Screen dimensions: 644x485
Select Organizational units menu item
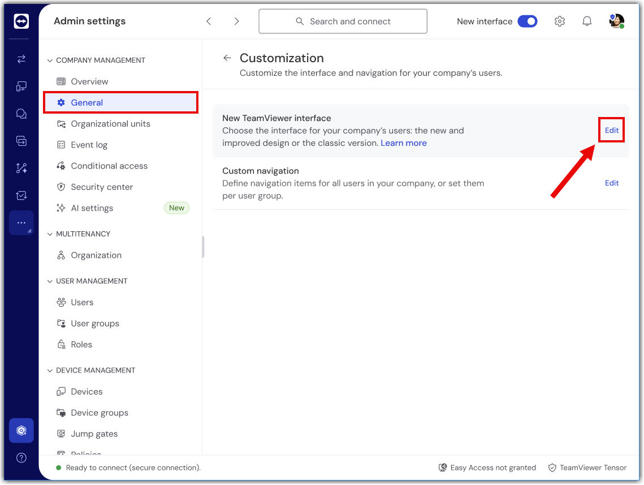(110, 124)
